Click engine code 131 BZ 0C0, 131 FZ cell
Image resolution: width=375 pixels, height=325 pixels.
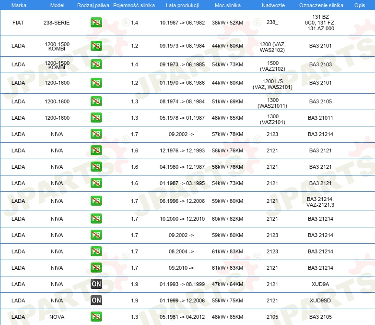pyautogui.click(x=320, y=23)
